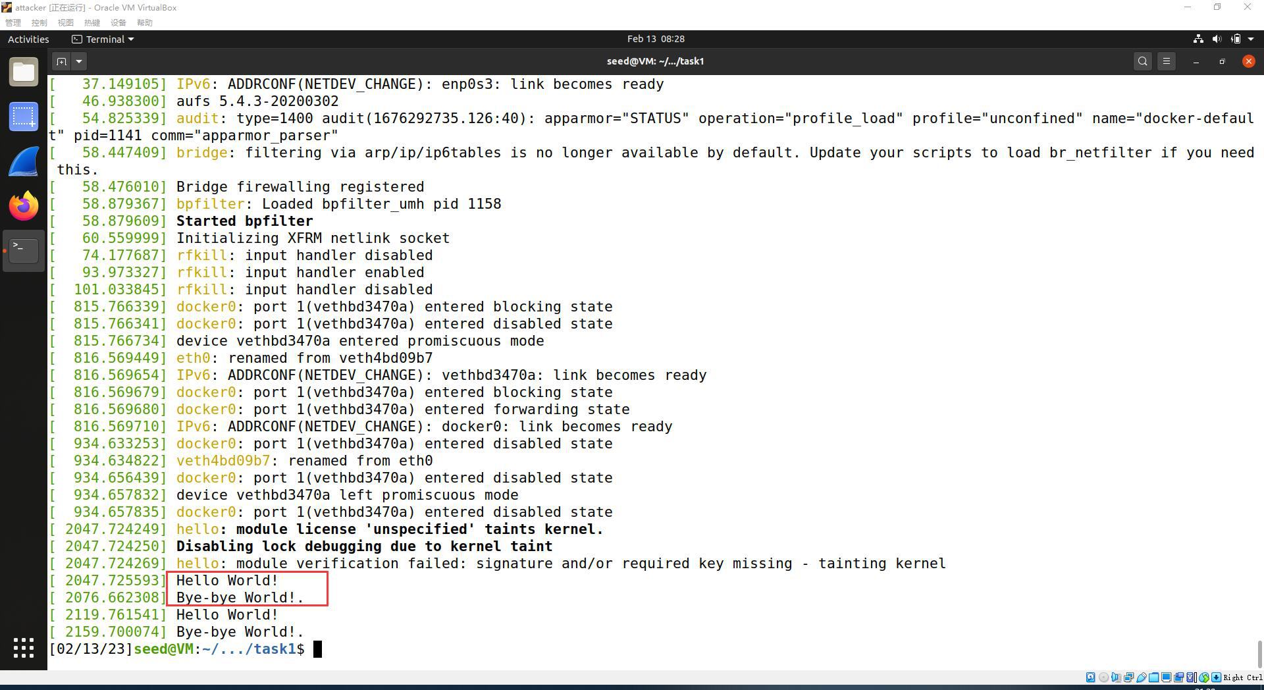Image resolution: width=1264 pixels, height=690 pixels.
Task: Open the Terminal menu in the top bar
Action: 102,39
